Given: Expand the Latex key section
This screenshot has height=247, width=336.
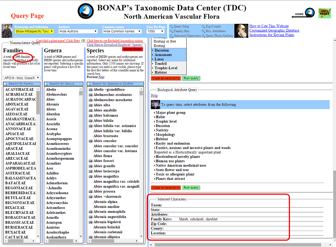Looking at the screenshot, I should coord(158,59).
